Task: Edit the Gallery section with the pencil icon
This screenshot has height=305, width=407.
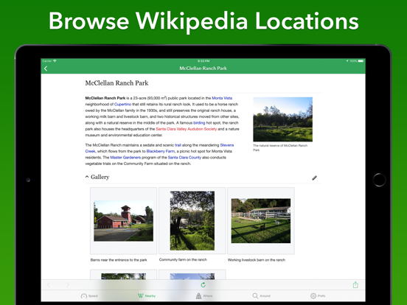Action: (x=314, y=178)
